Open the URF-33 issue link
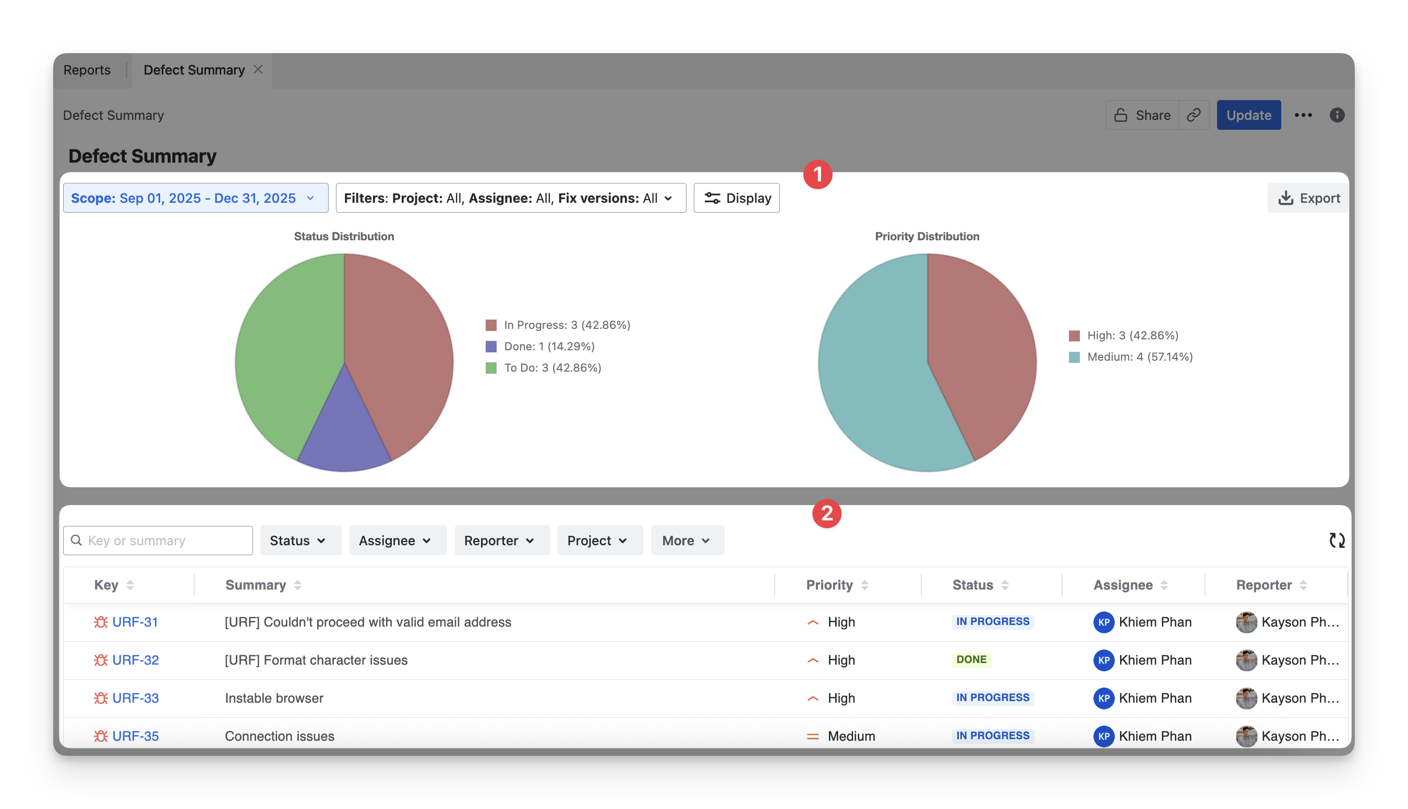This screenshot has height=809, width=1408. click(x=135, y=698)
